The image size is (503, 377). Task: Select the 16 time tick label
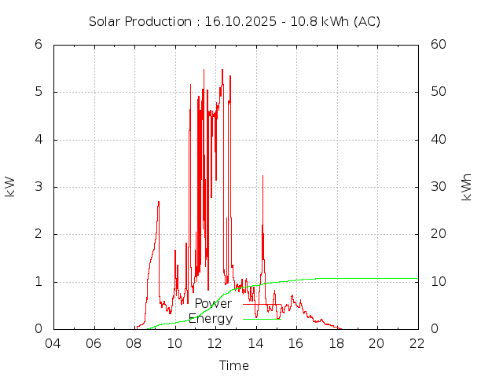point(296,343)
